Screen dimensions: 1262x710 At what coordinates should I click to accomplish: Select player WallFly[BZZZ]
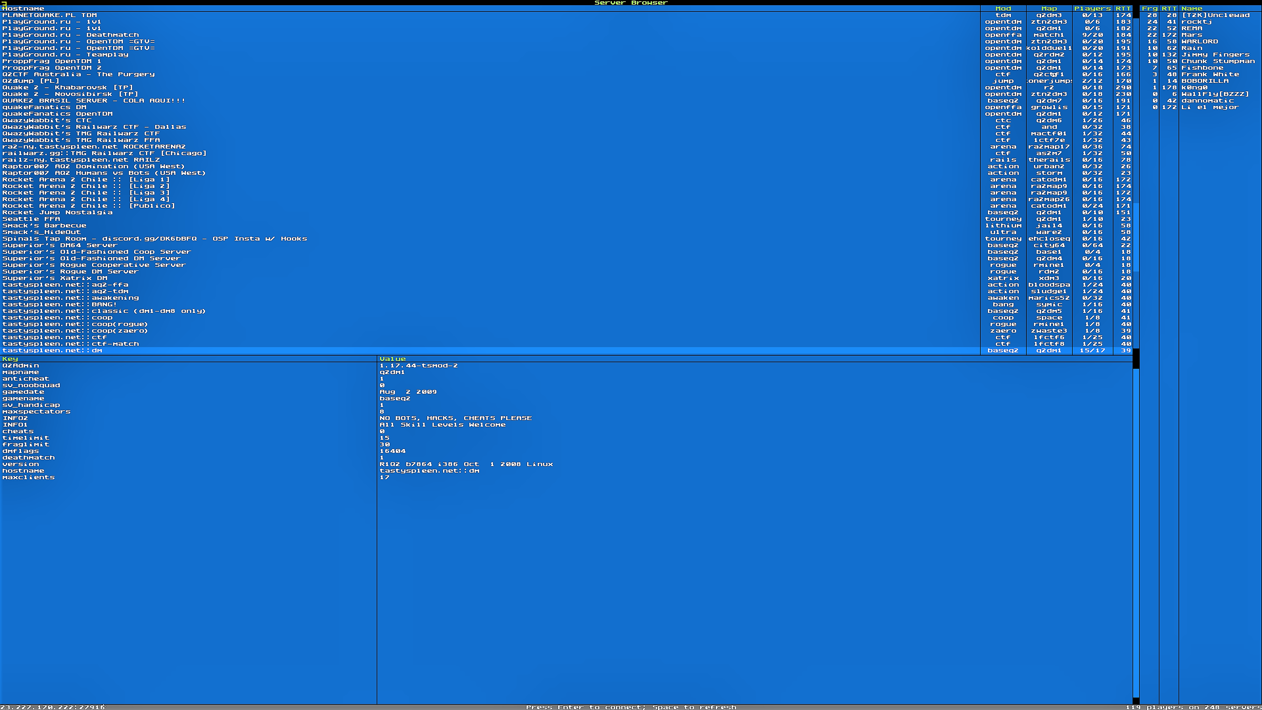1201,94
